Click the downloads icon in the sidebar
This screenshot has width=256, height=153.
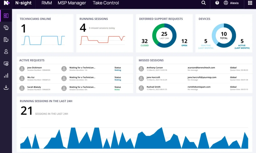[x=6, y=87]
